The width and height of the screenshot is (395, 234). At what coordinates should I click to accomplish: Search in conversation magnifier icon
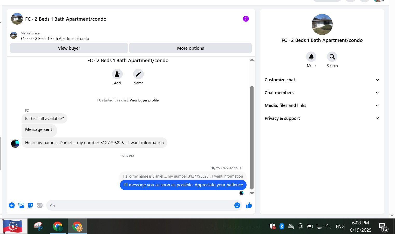(332, 57)
